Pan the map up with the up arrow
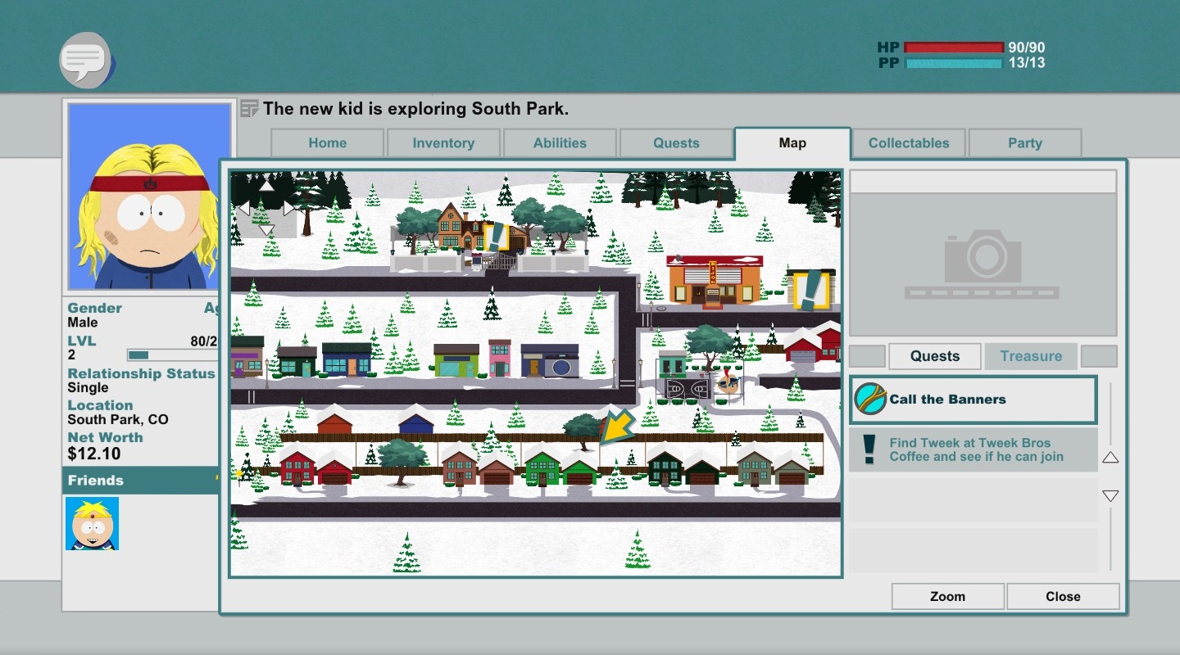This screenshot has width=1180, height=655. (266, 186)
